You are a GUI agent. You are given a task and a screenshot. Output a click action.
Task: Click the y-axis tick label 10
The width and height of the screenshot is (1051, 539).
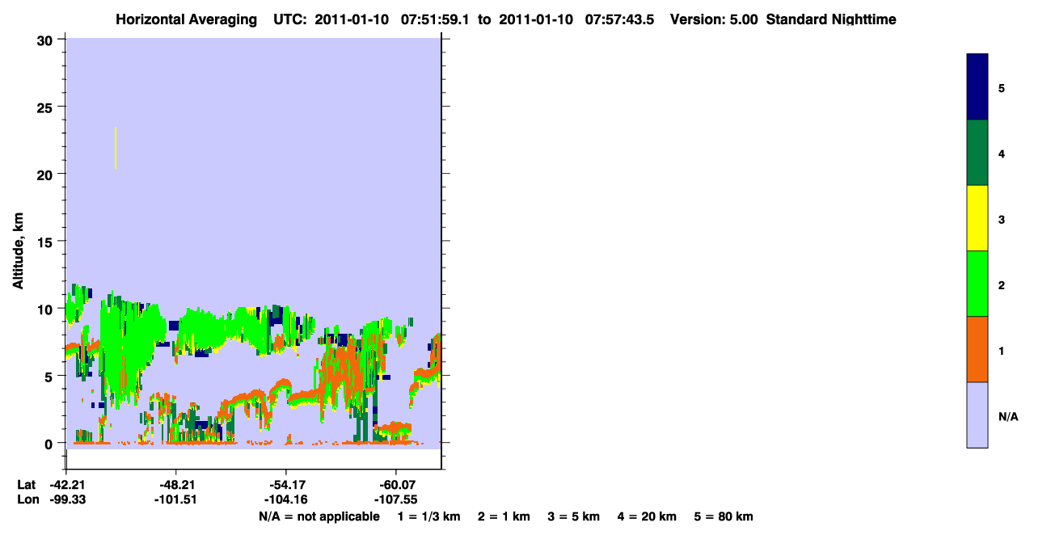point(45,309)
